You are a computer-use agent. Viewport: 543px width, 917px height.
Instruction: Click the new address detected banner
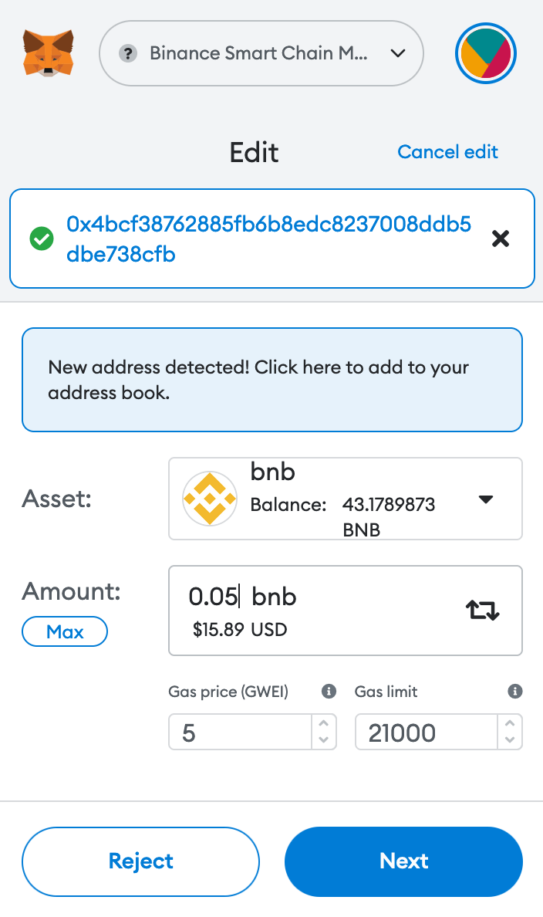click(x=271, y=379)
